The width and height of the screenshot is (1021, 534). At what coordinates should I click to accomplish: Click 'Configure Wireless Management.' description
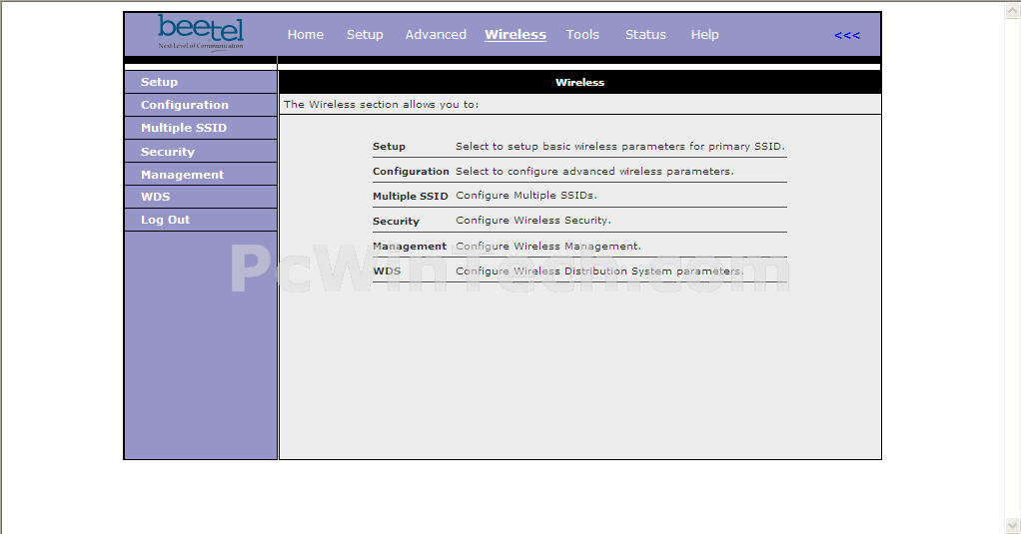click(x=548, y=246)
